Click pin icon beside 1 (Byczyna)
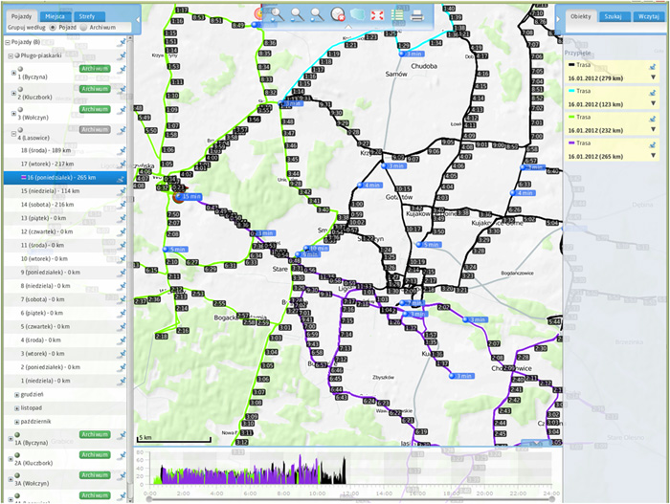This screenshot has width=670, height=504. pos(122,70)
